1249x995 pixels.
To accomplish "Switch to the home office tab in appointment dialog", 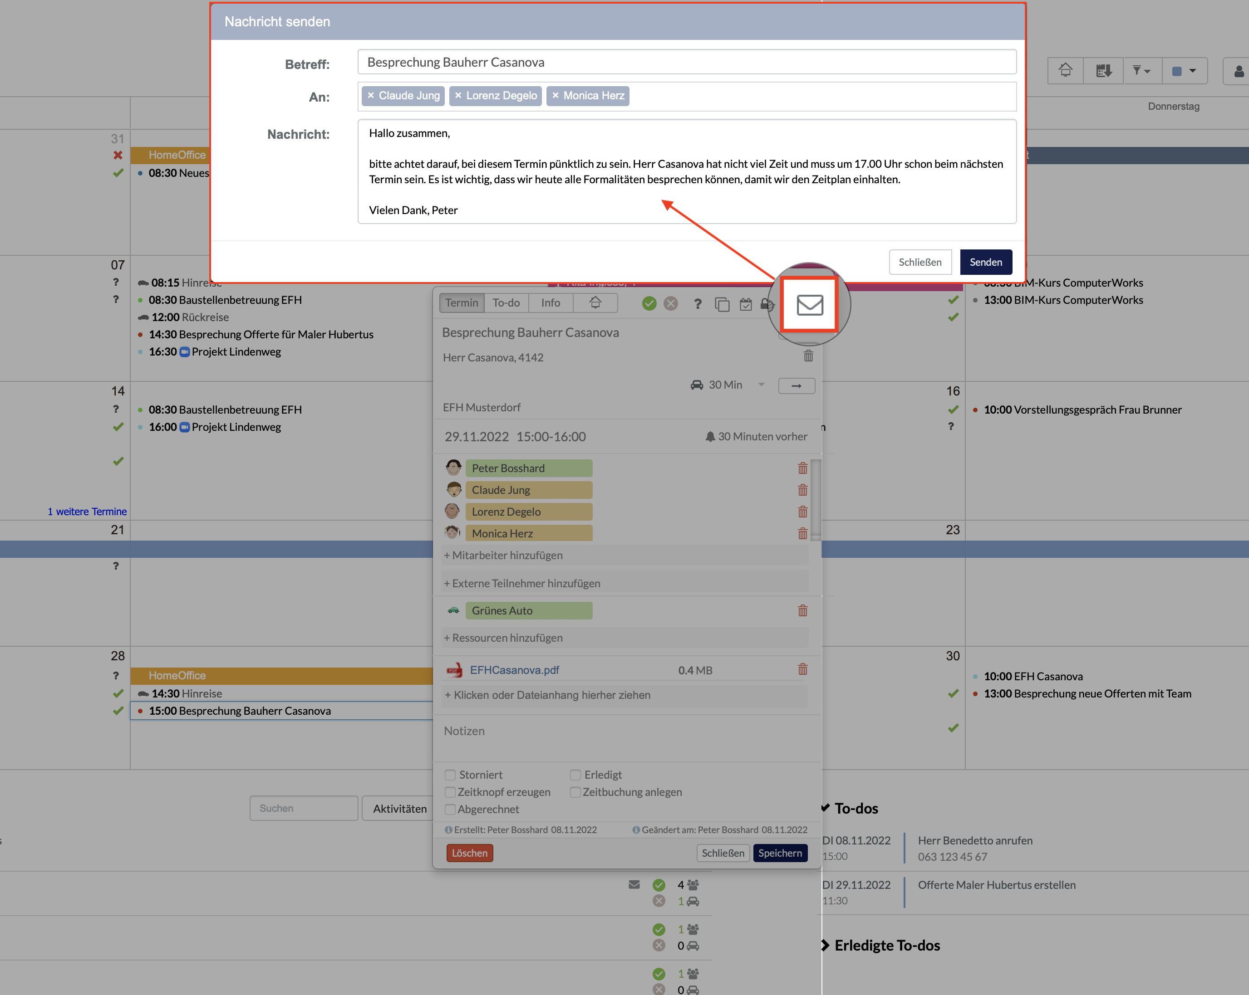I will pyautogui.click(x=595, y=303).
